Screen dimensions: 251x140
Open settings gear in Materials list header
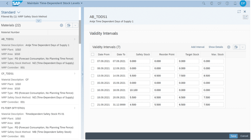(61, 25)
